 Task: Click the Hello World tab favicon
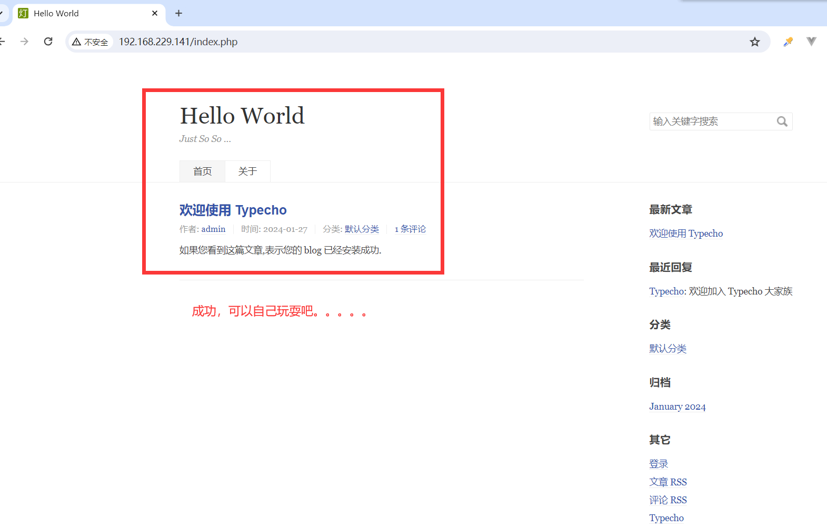(23, 13)
